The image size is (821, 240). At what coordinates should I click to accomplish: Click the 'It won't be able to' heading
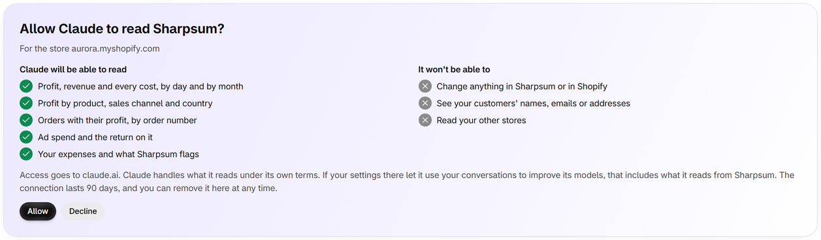[454, 69]
